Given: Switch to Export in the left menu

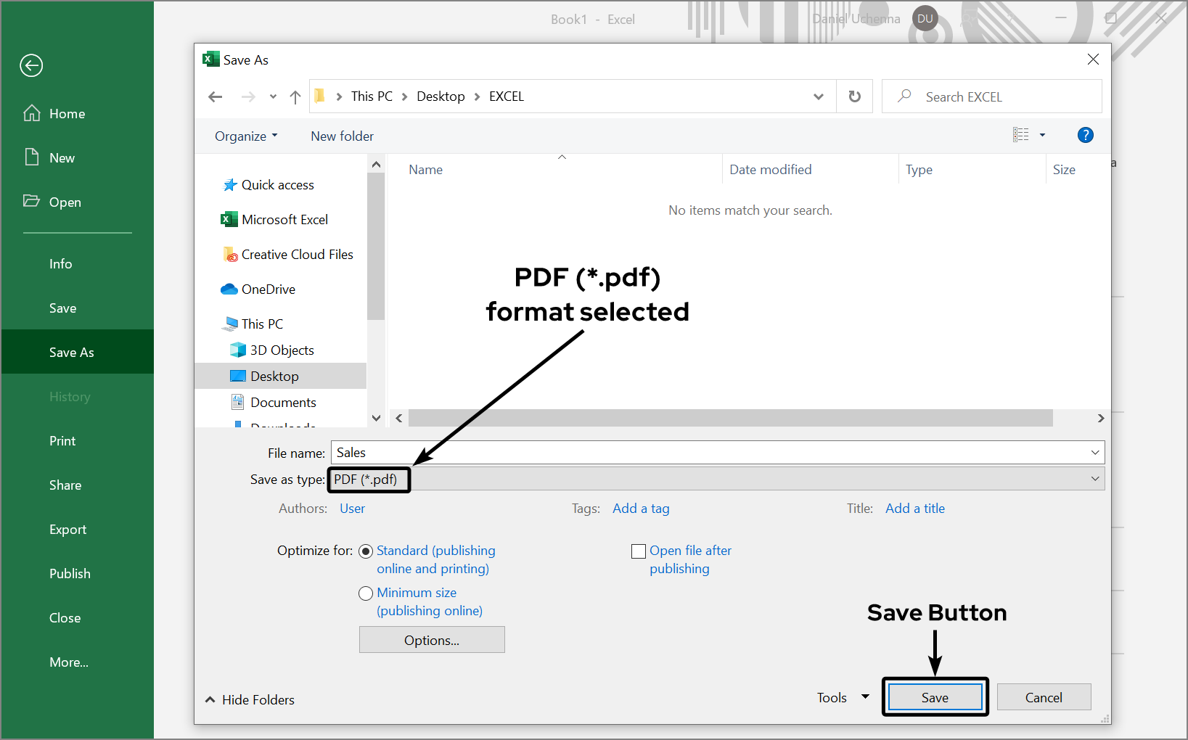Looking at the screenshot, I should [67, 529].
